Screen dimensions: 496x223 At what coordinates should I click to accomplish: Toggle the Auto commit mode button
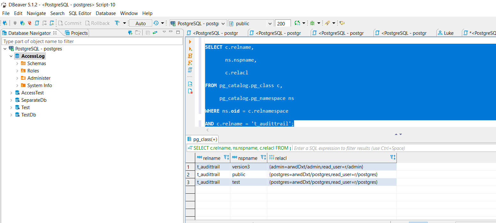140,23
